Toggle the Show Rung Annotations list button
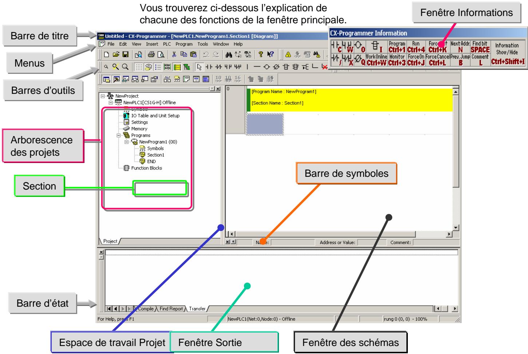The height and width of the screenshot is (354, 528). click(x=158, y=67)
